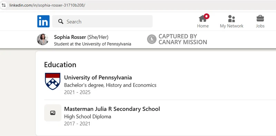Click the LinkedIn logo icon

click(43, 21)
